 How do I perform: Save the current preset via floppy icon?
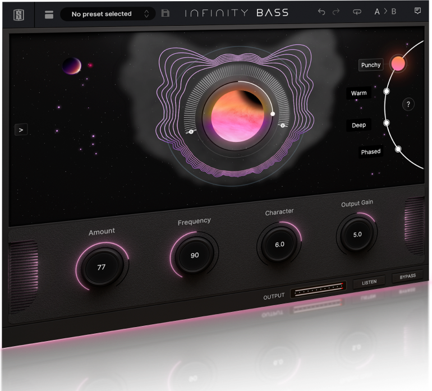[165, 13]
